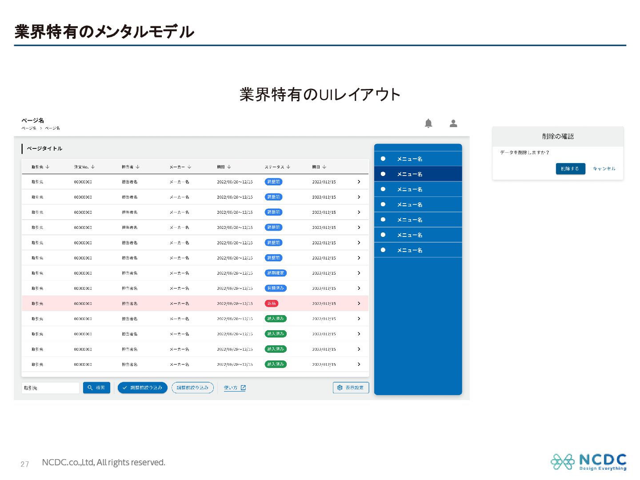Sort by メーカー column arrow
This screenshot has height=480, width=640.
tap(189, 167)
